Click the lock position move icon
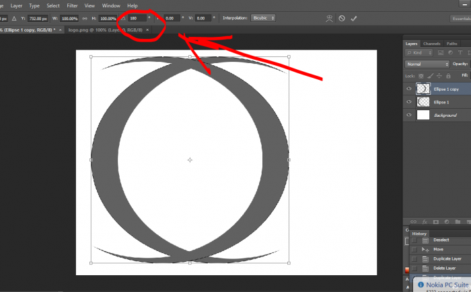The width and height of the screenshot is (471, 292). [x=439, y=76]
